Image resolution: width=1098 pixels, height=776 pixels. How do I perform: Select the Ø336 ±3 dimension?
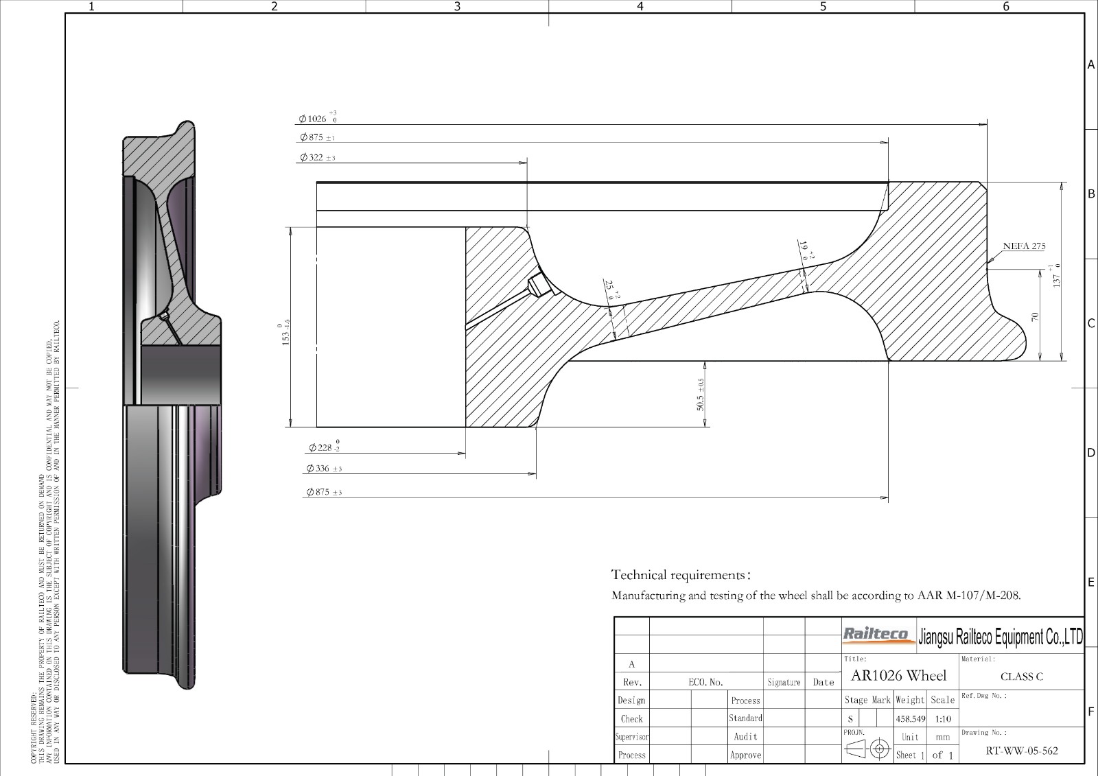click(x=324, y=469)
